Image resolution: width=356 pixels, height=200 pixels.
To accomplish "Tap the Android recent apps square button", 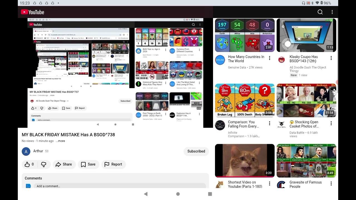I will click(x=210, y=194).
